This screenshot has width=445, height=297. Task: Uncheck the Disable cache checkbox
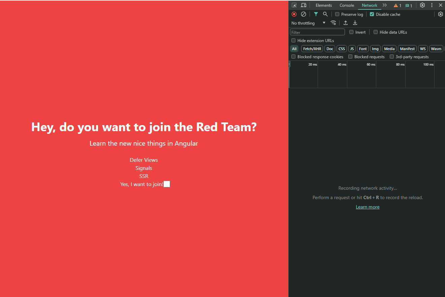[372, 14]
